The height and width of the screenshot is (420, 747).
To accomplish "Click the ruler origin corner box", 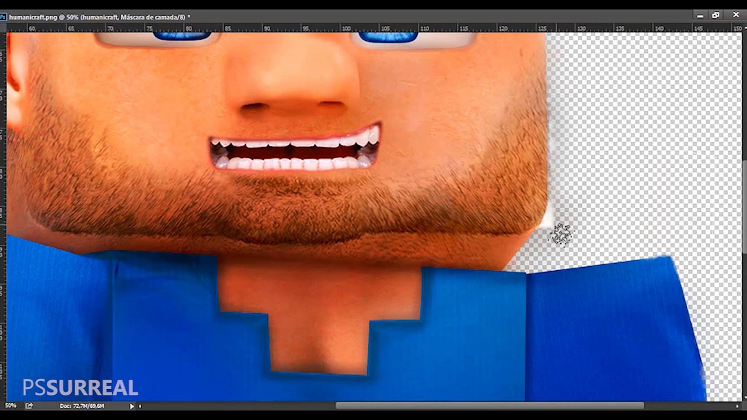I will click(x=3, y=27).
